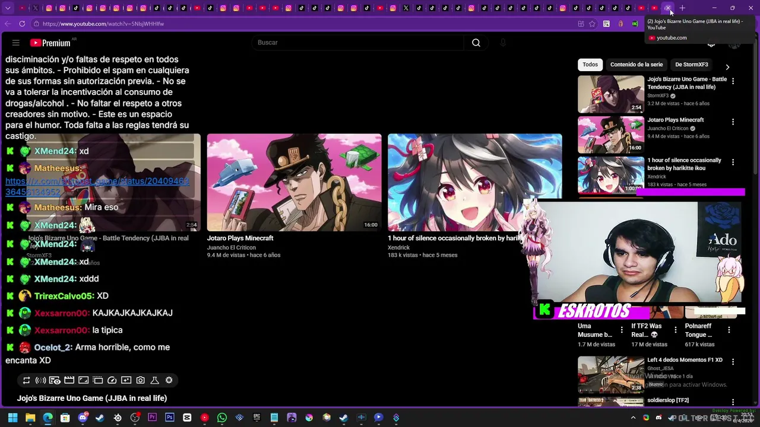Go back with the browser back arrow
The height and width of the screenshot is (427, 760).
[x=8, y=24]
